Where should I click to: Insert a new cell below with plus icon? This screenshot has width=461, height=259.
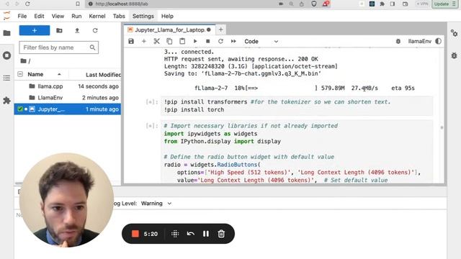tap(144, 42)
